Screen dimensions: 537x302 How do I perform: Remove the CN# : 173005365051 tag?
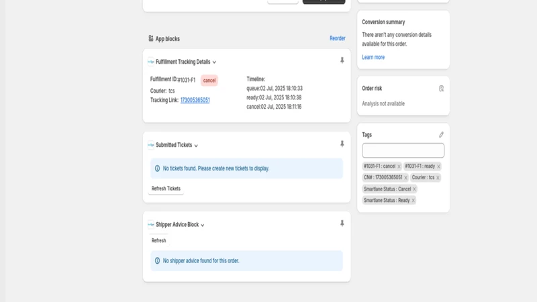click(x=405, y=178)
